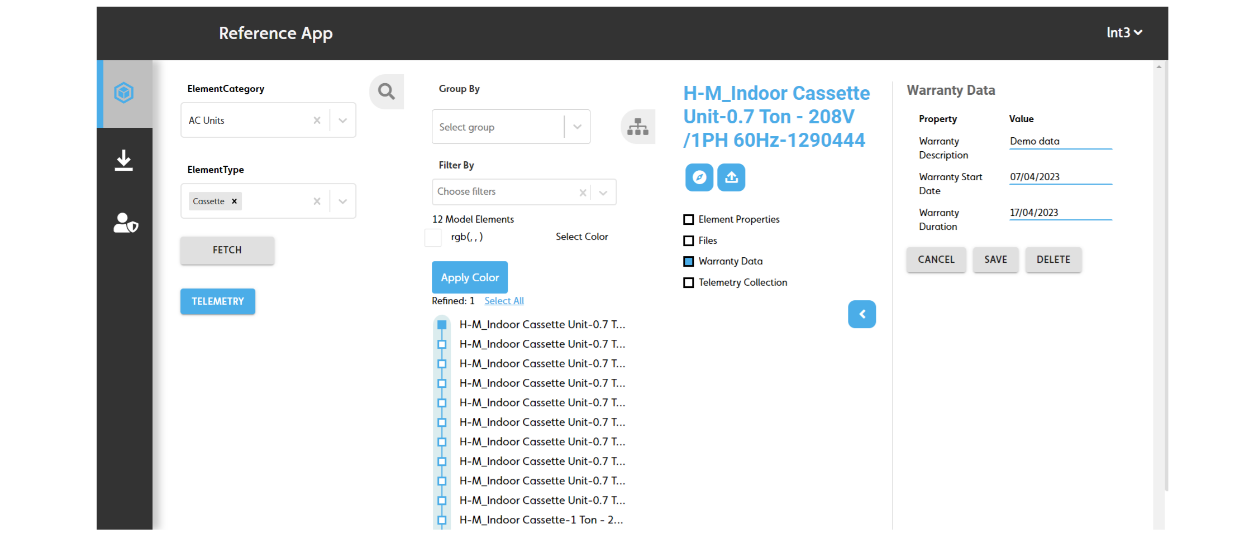Click the blue upload icon button
Viewport: 1249px width, 539px height.
tap(731, 177)
